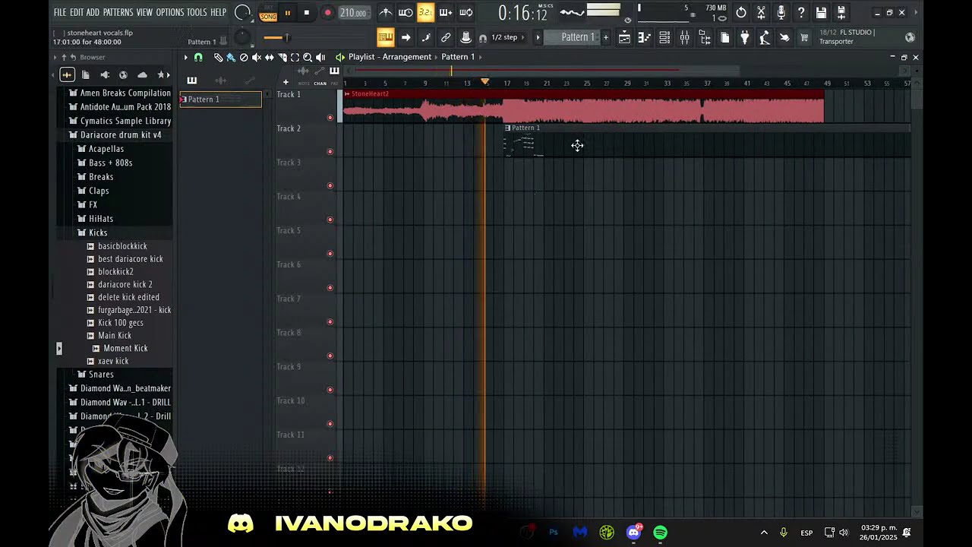
Task: Stop playback with the stop button
Action: coord(307,13)
